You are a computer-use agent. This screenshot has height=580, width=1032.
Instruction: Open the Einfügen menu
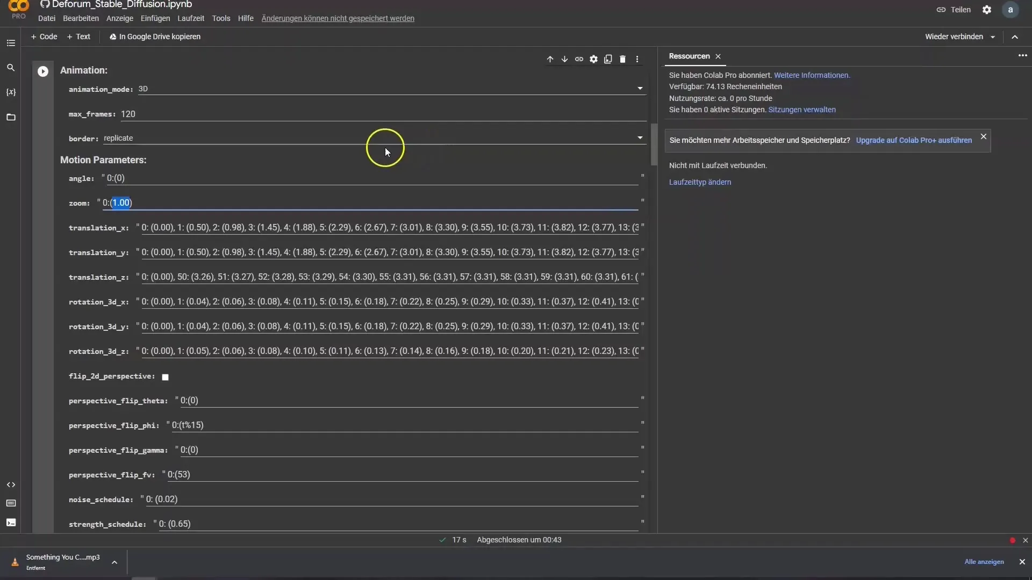pyautogui.click(x=155, y=18)
